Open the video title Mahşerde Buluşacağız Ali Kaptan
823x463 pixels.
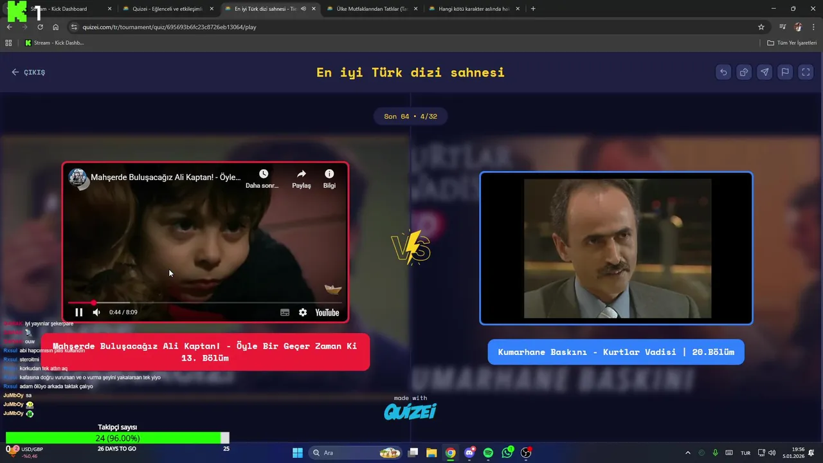coord(166,177)
